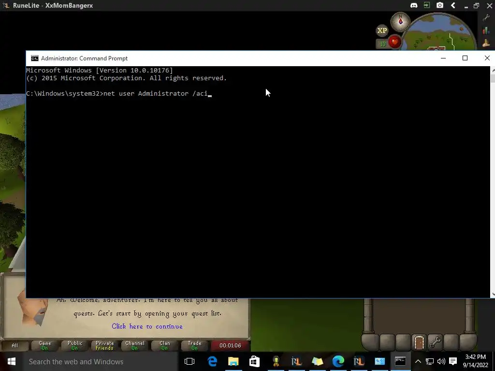Image resolution: width=495 pixels, height=371 pixels.
Task: Click scrollbar down arrow in Command Prompt
Action: (x=493, y=294)
